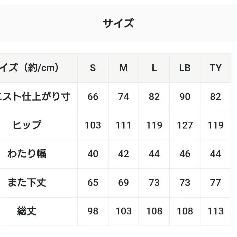Select 総丈 value 98 for size S
The height and width of the screenshot is (237, 237).
pos(93,211)
